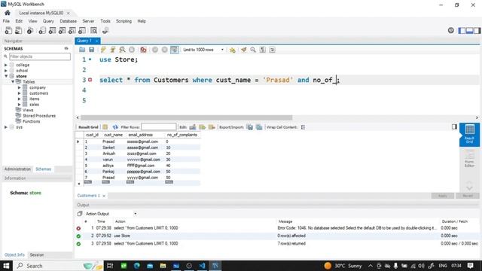Switch to the Session tab
This screenshot has height=271, width=482.
[x=37, y=254]
